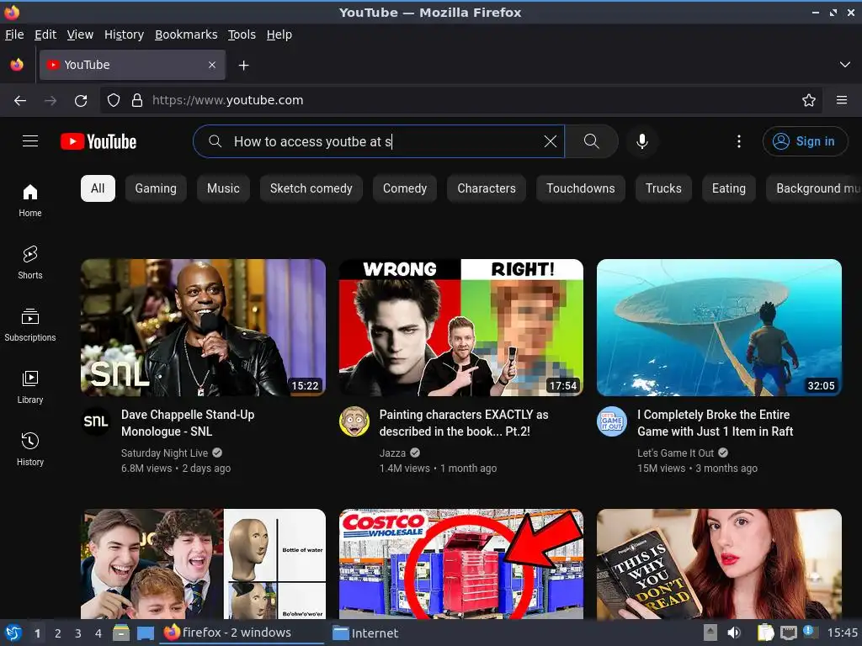Select the Music filter chip

223,188
